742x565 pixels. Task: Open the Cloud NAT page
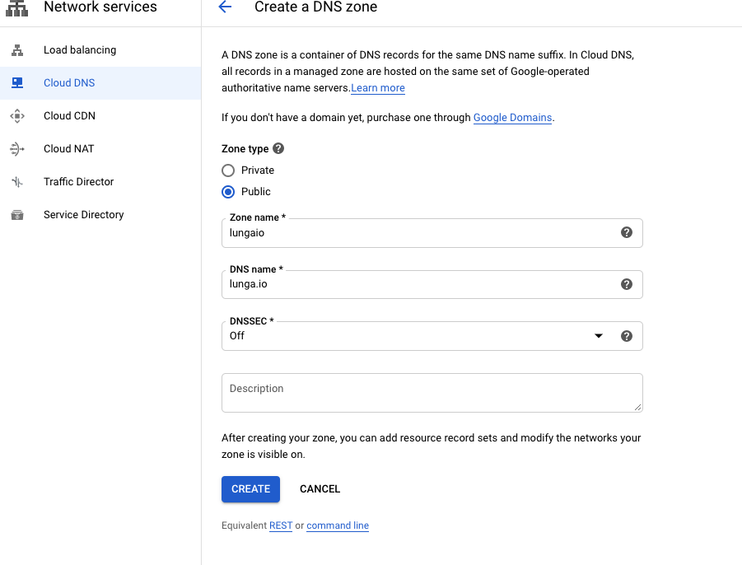click(x=100, y=149)
